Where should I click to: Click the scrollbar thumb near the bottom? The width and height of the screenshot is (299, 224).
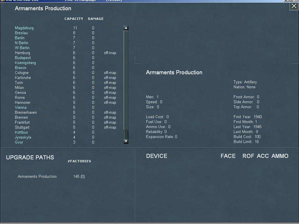[126, 135]
